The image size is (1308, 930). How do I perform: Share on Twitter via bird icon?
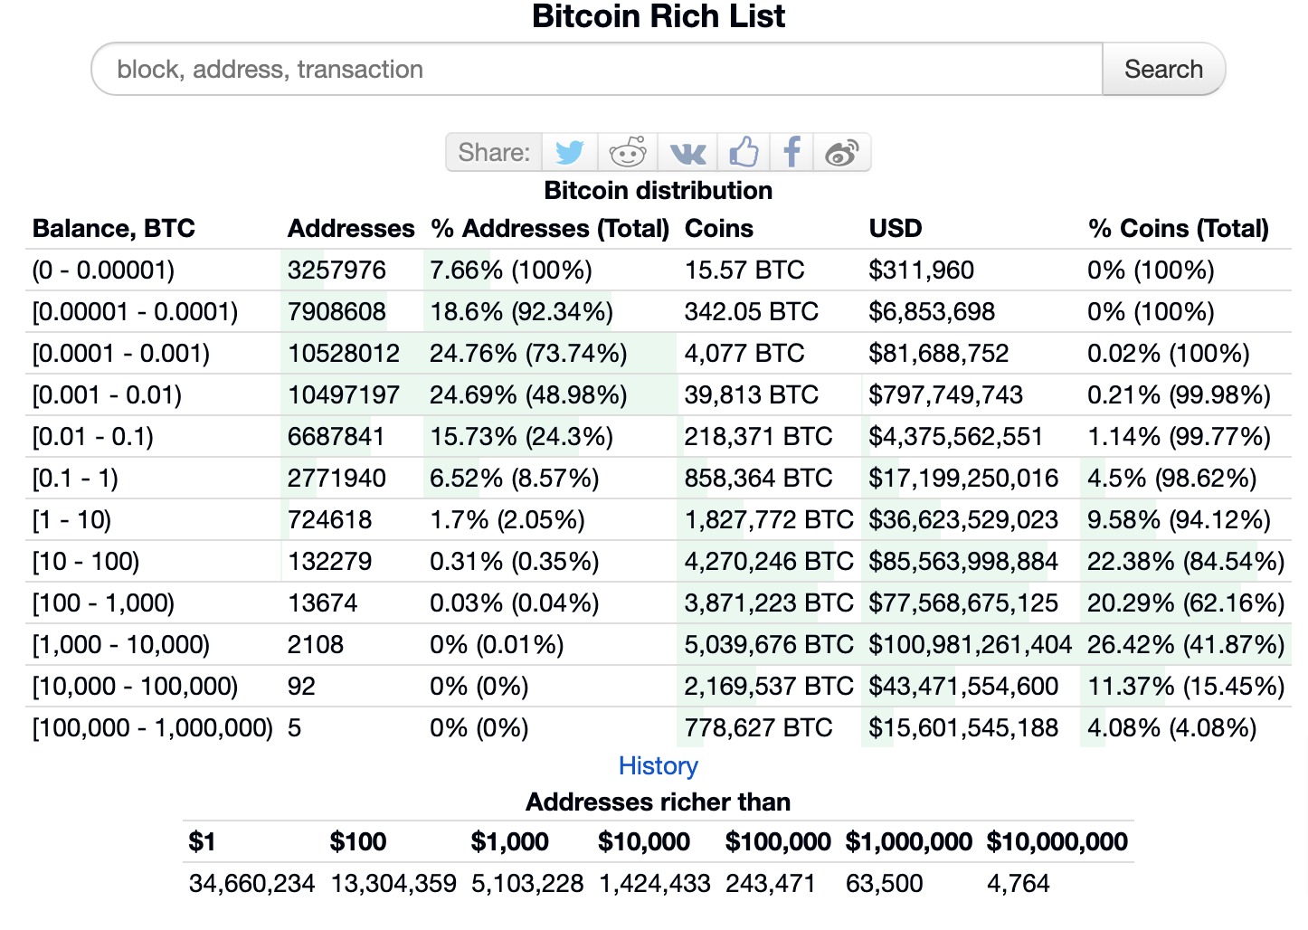(570, 152)
